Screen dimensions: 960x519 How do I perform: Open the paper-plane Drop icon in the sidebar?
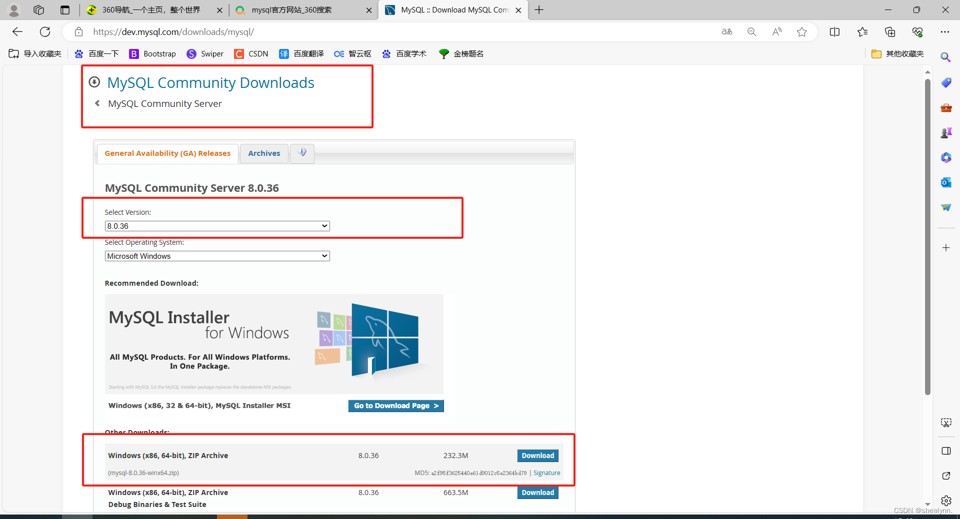[946, 207]
